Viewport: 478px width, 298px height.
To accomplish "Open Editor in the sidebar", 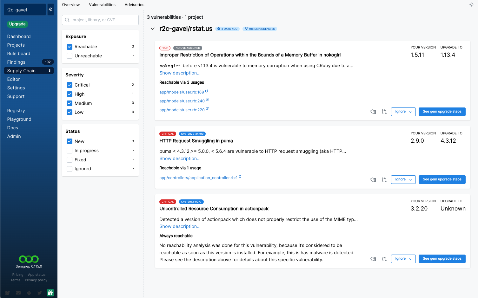I will point(14,79).
